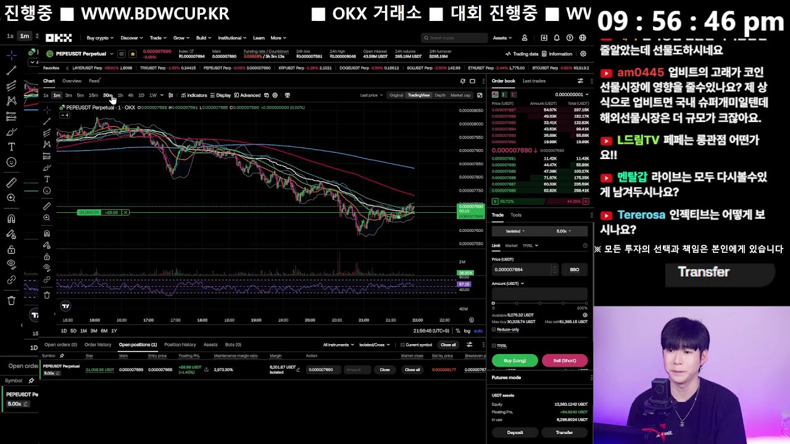
Task: Tick the TP/SL checkbox in order form
Action: tap(494, 345)
